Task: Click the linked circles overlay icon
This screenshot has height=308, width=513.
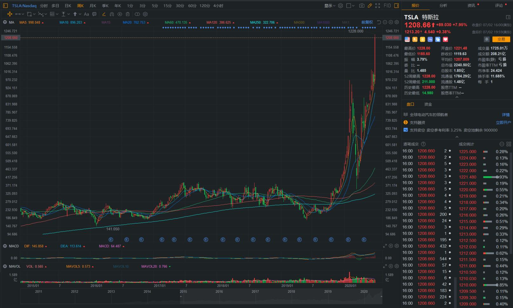Action: point(137,14)
